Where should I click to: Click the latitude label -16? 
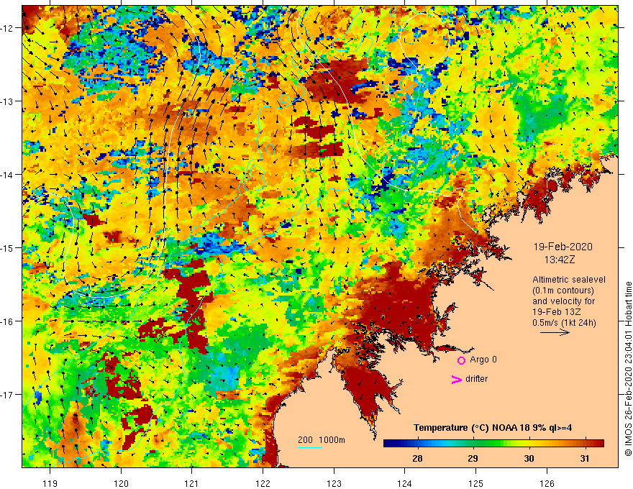(7, 321)
